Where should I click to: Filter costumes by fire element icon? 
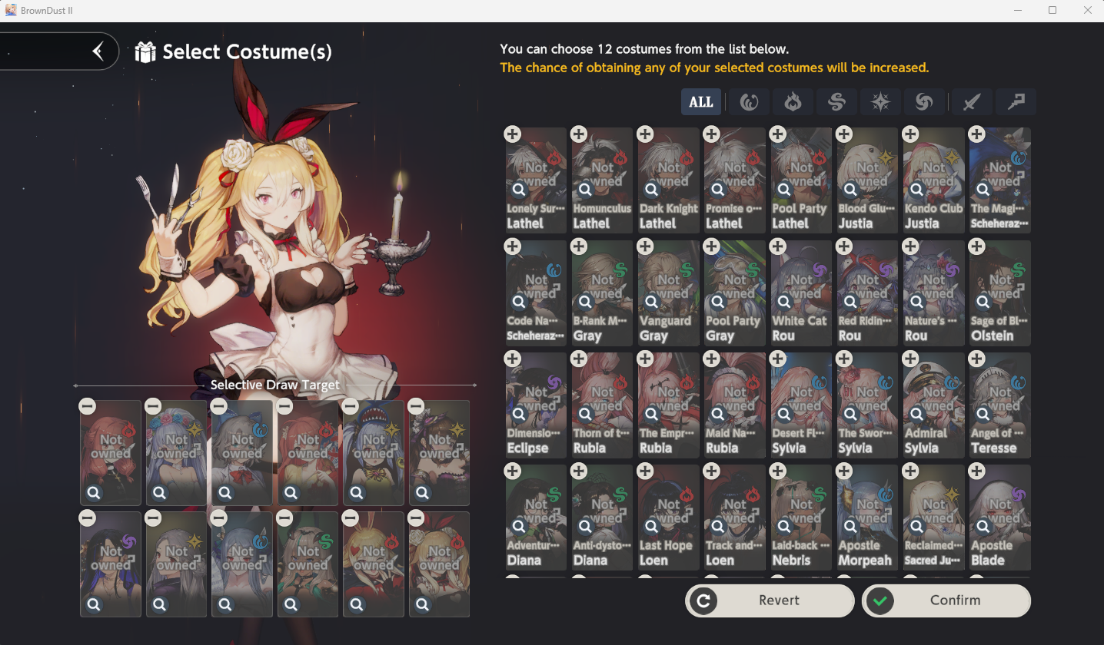point(793,101)
